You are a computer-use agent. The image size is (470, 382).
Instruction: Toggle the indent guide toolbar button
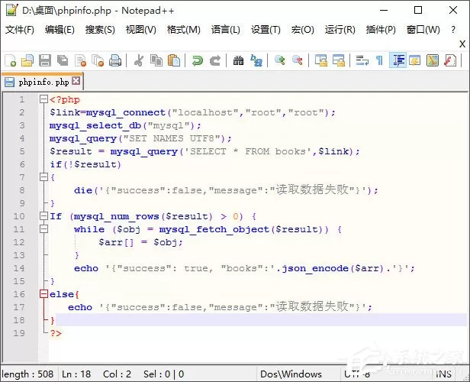398,60
